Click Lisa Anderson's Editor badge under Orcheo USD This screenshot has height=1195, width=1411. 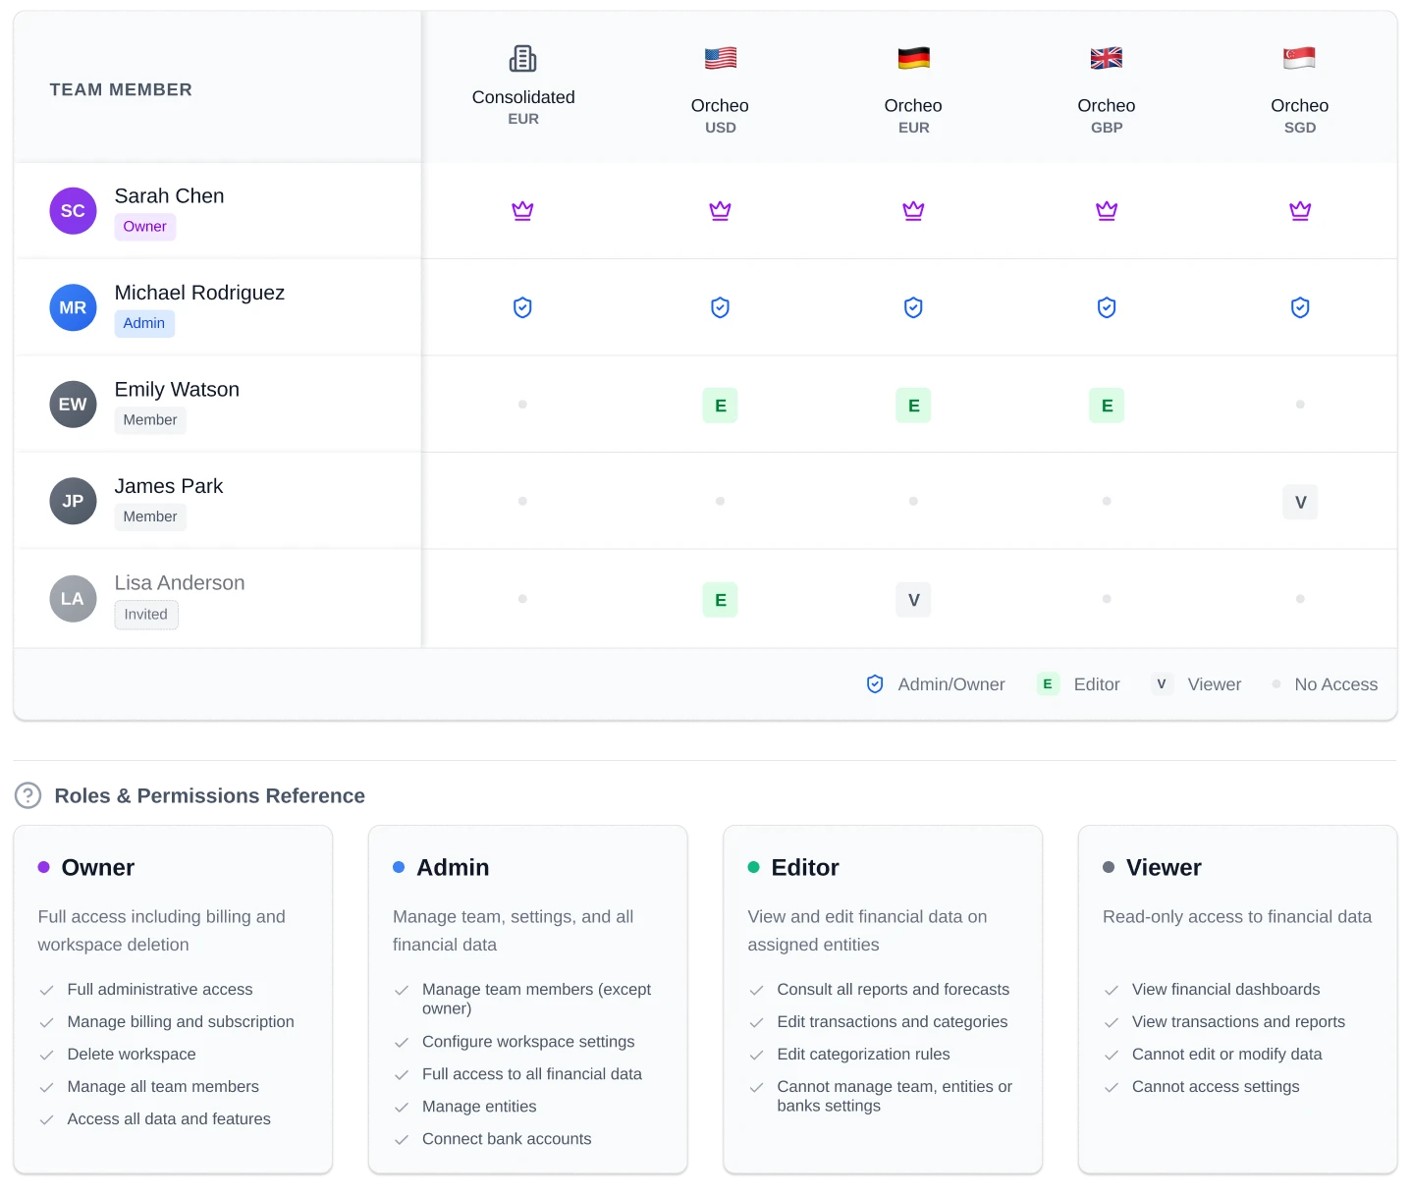coord(720,599)
